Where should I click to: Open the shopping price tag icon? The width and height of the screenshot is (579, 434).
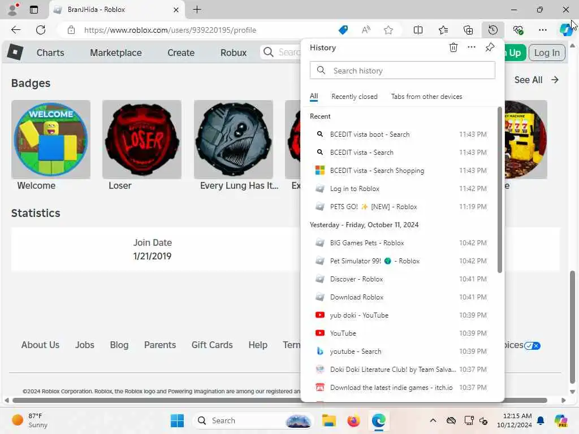(343, 30)
